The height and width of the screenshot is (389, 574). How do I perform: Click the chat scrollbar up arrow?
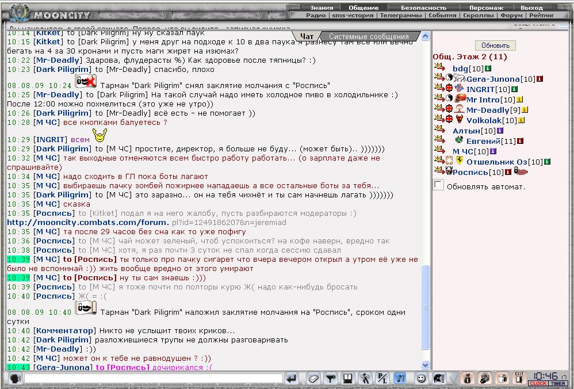tap(426, 36)
